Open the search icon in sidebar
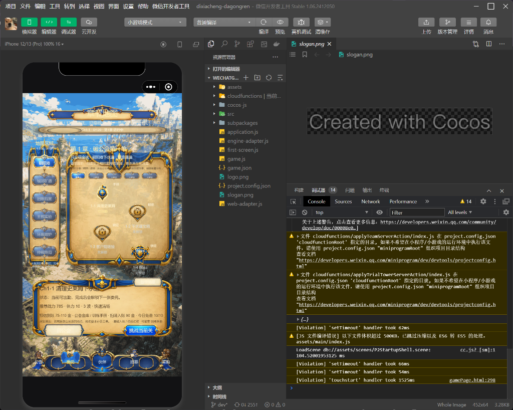Image resolution: width=513 pixels, height=410 pixels. pos(224,44)
